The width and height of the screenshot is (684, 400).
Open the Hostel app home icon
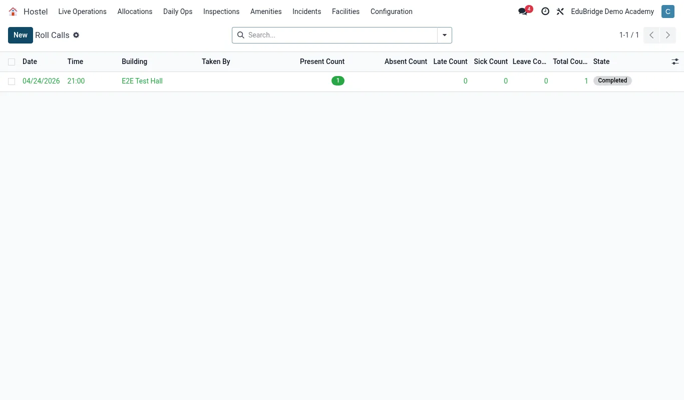tap(13, 11)
